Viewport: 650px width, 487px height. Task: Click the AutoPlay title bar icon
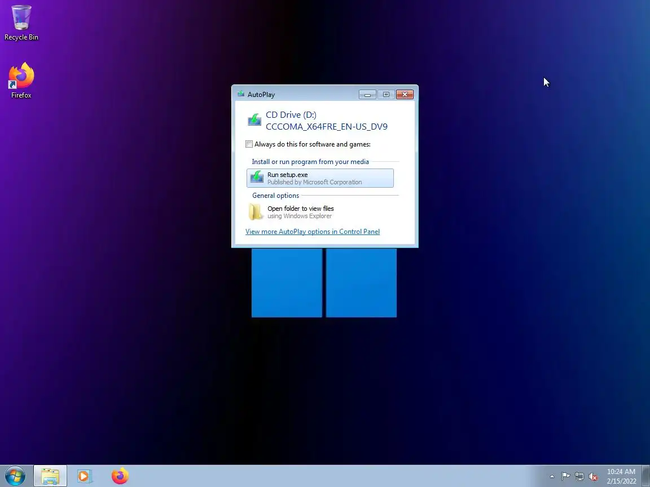coord(241,94)
